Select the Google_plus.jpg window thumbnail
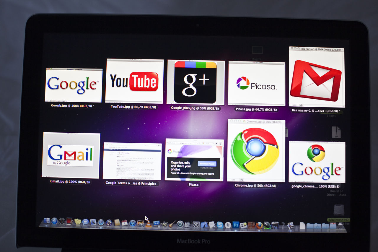The height and width of the screenshot is (252, 378). tap(195, 82)
